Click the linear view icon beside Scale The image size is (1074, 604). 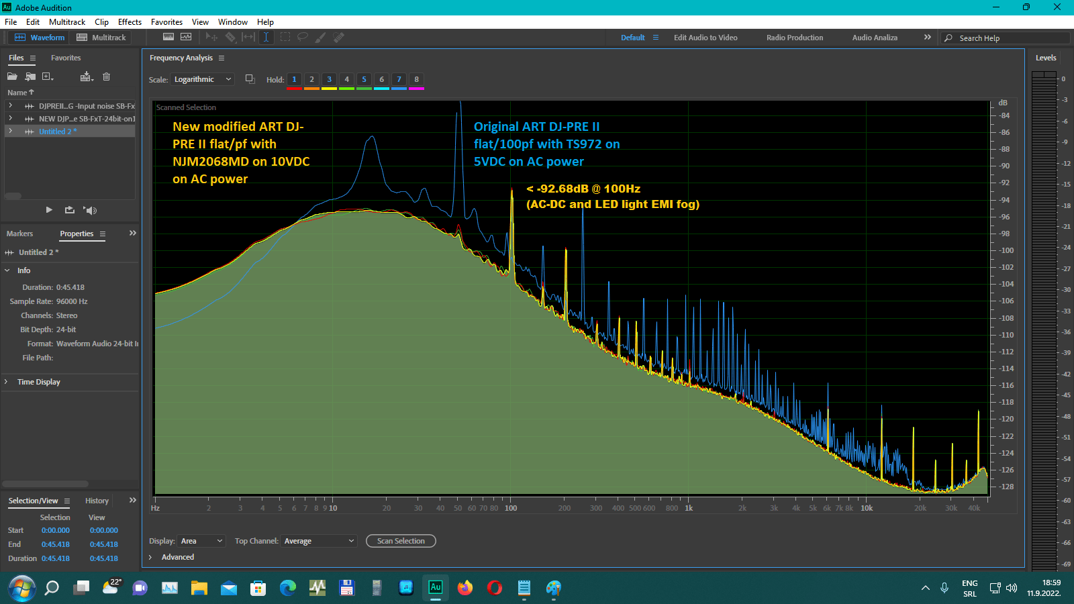click(x=250, y=79)
